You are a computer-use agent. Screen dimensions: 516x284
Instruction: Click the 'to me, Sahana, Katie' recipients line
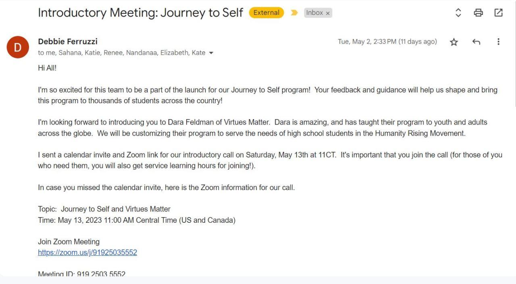[x=121, y=53]
